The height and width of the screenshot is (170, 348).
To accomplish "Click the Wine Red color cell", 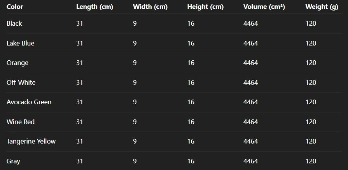I will tap(21, 122).
